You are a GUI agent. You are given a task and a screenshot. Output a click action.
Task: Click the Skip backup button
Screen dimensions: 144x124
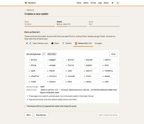(x=41, y=115)
